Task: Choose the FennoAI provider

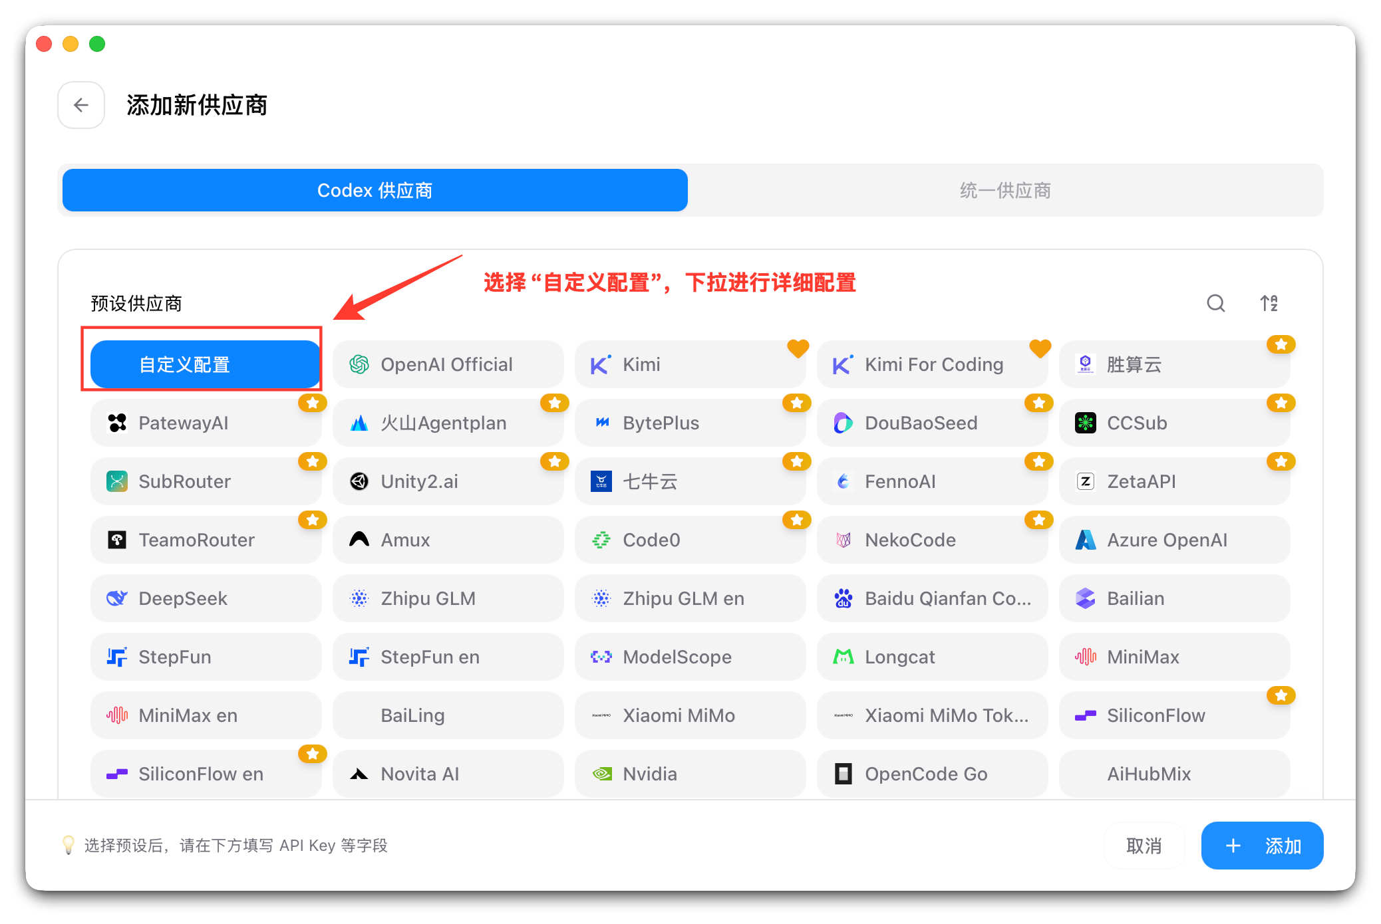Action: [x=932, y=481]
